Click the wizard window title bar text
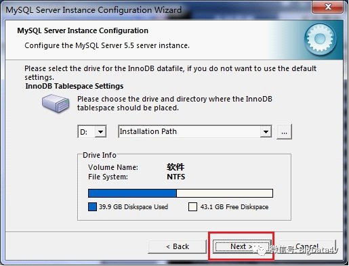349x266 pixels. (94, 10)
